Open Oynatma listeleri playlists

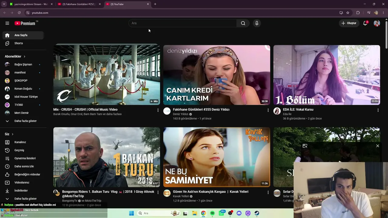[23, 158]
